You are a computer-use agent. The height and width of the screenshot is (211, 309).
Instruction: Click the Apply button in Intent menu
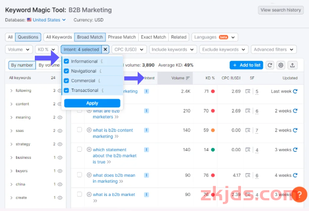coord(92,103)
